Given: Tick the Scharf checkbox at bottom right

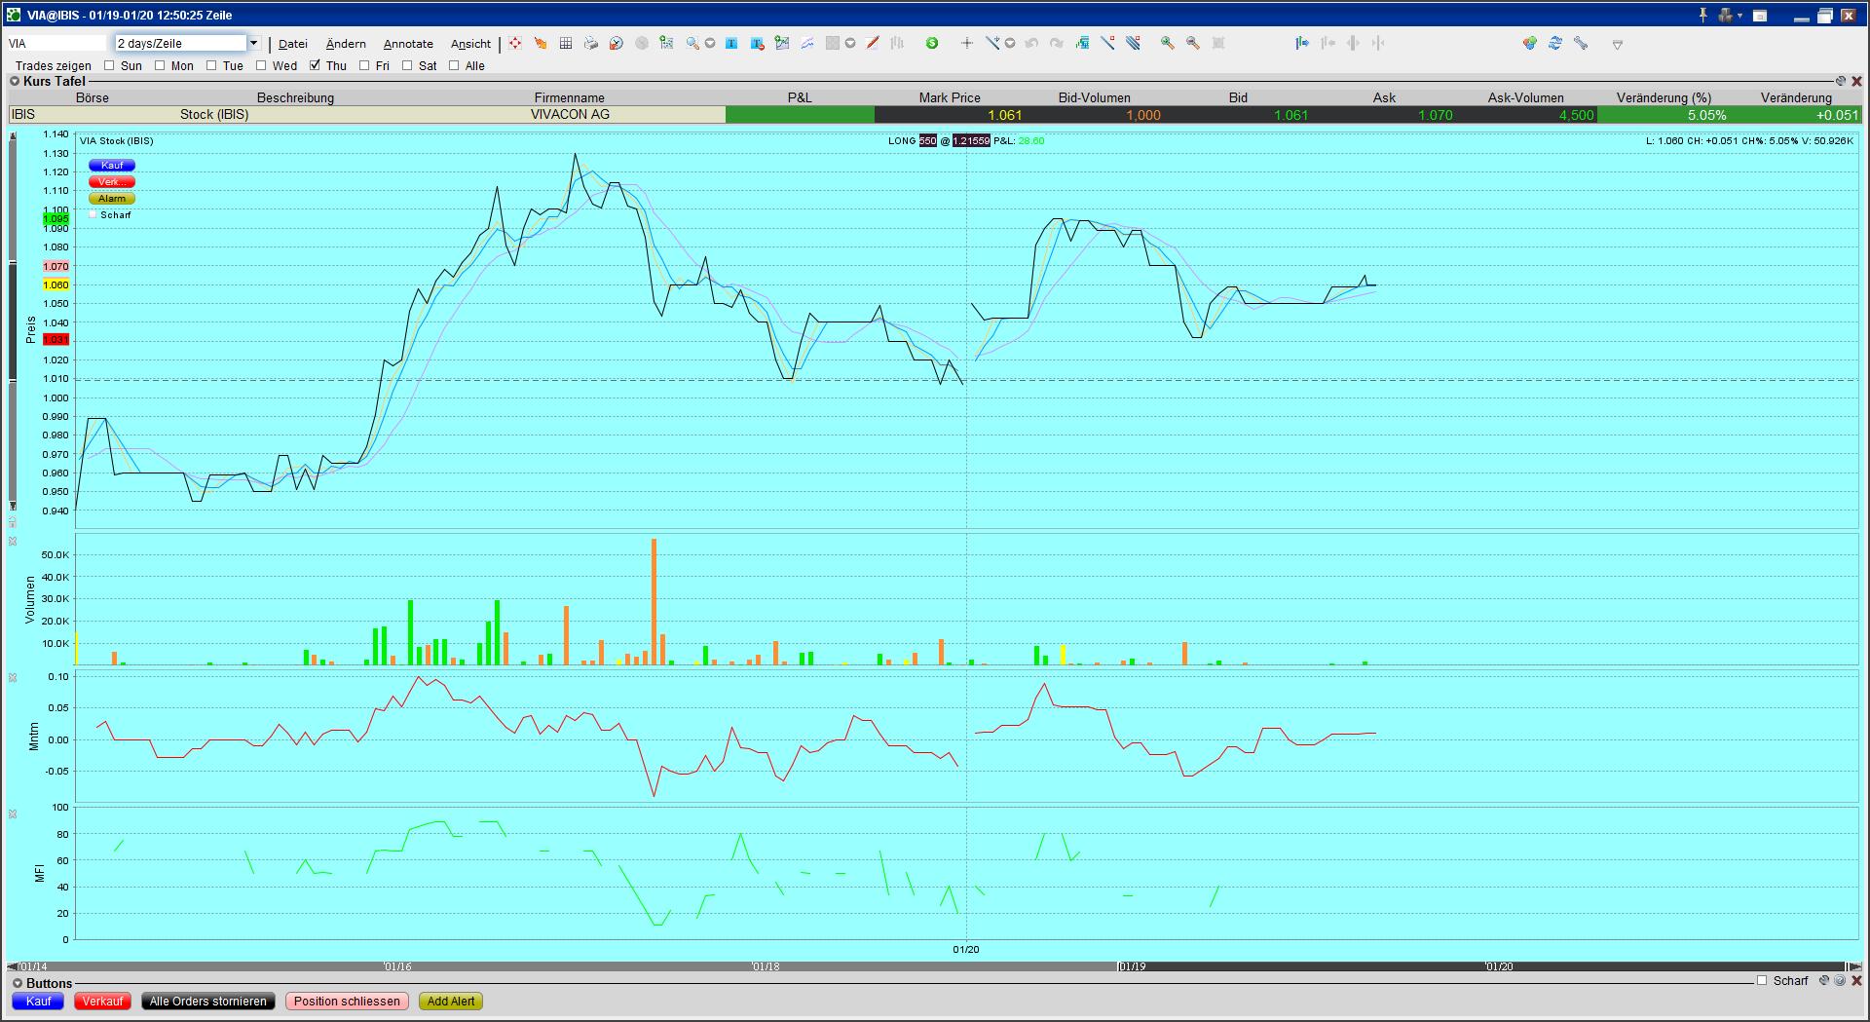Looking at the screenshot, I should (1761, 981).
